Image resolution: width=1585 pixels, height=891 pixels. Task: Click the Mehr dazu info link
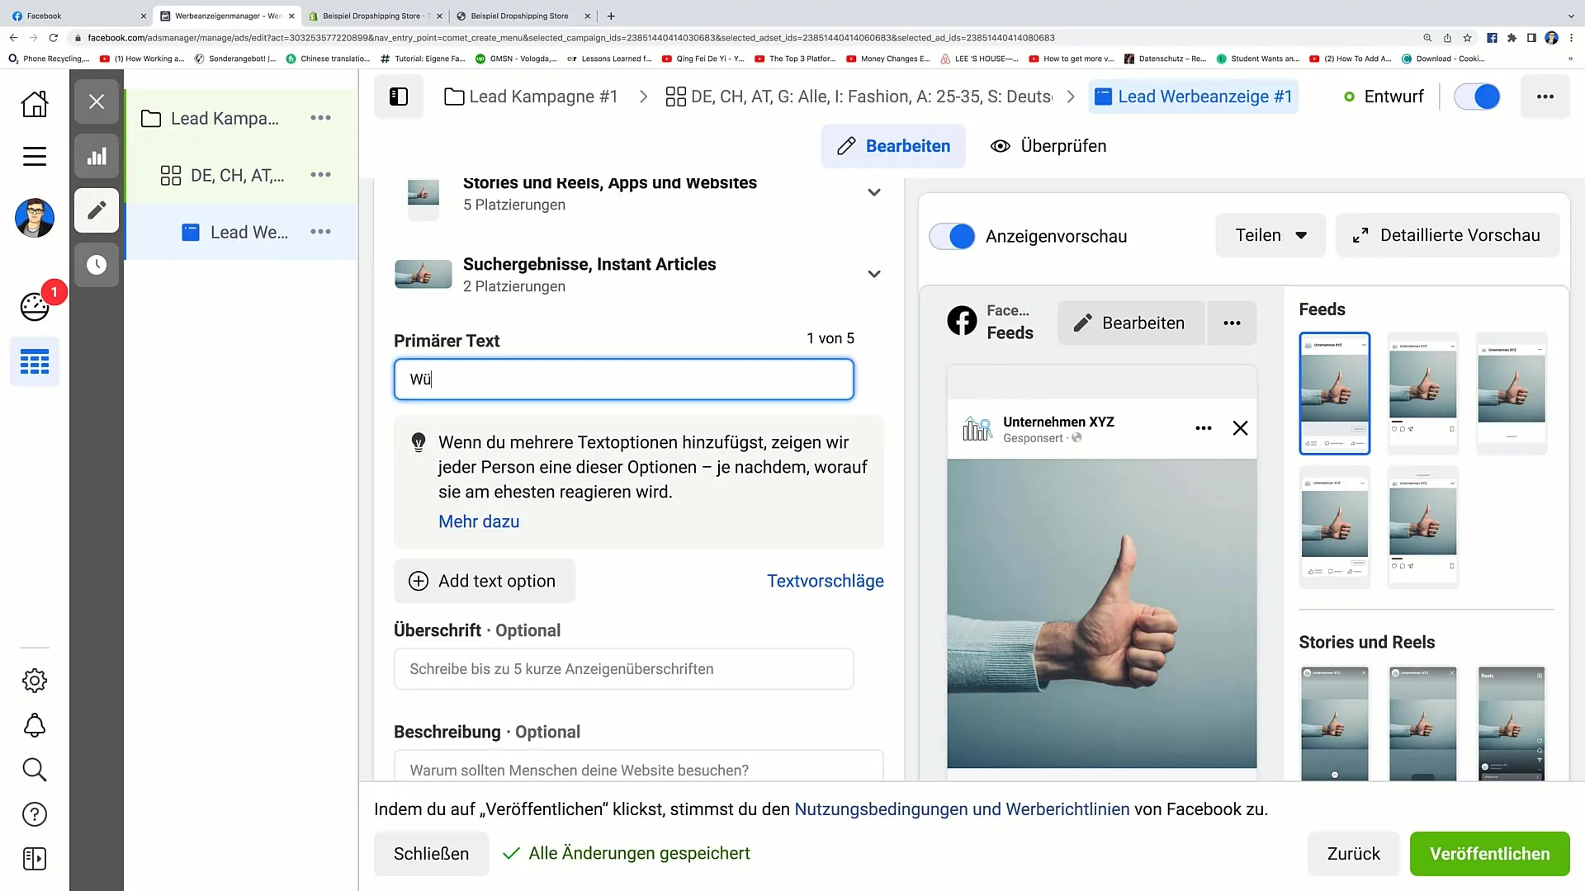pyautogui.click(x=479, y=521)
